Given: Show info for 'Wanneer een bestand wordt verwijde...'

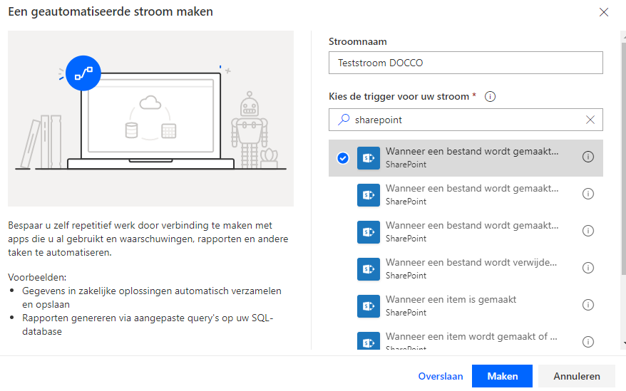Looking at the screenshot, I should [x=587, y=268].
